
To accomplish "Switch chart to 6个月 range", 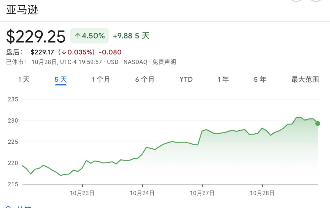I will [145, 80].
